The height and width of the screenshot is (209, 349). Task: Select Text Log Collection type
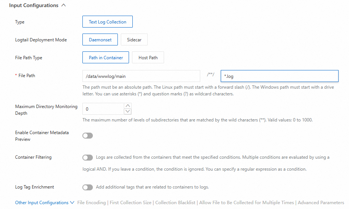click(x=107, y=22)
